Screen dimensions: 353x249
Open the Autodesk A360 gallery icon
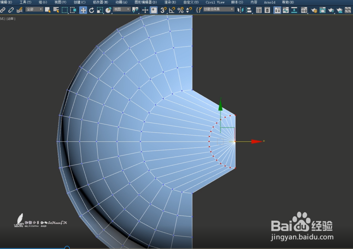coord(348,10)
